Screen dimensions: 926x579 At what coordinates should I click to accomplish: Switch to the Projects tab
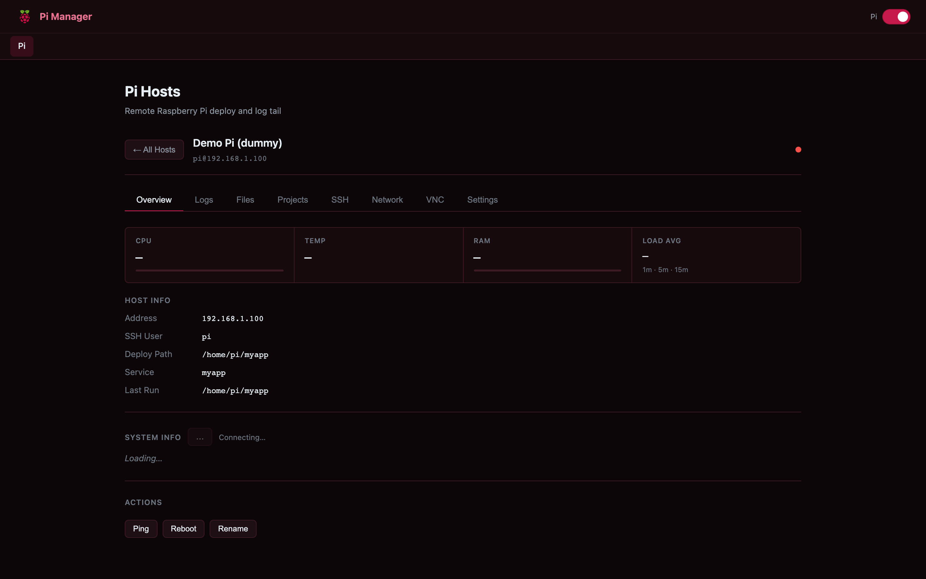point(293,200)
